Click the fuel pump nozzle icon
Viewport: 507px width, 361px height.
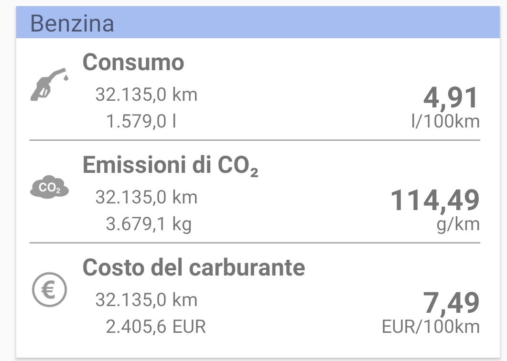pos(50,84)
